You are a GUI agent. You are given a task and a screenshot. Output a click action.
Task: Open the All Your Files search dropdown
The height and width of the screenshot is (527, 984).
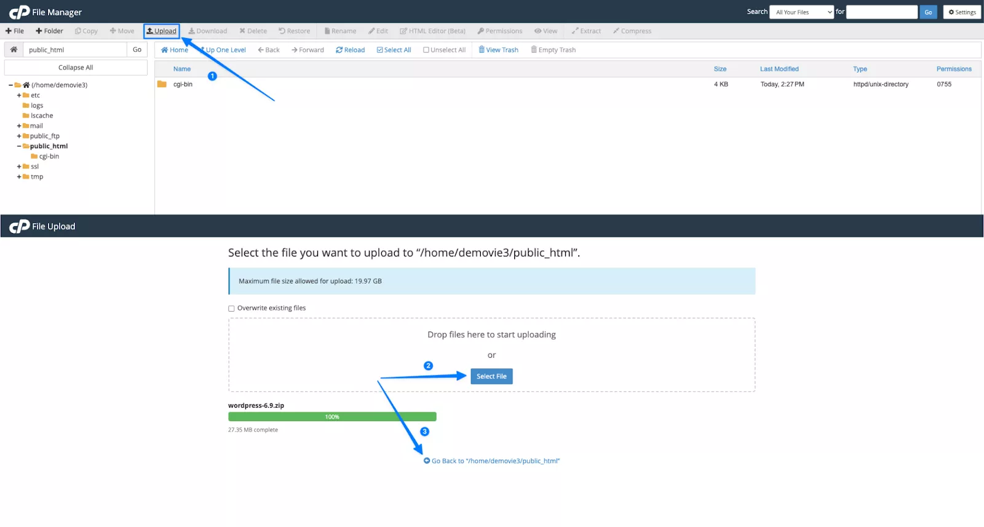tap(801, 12)
